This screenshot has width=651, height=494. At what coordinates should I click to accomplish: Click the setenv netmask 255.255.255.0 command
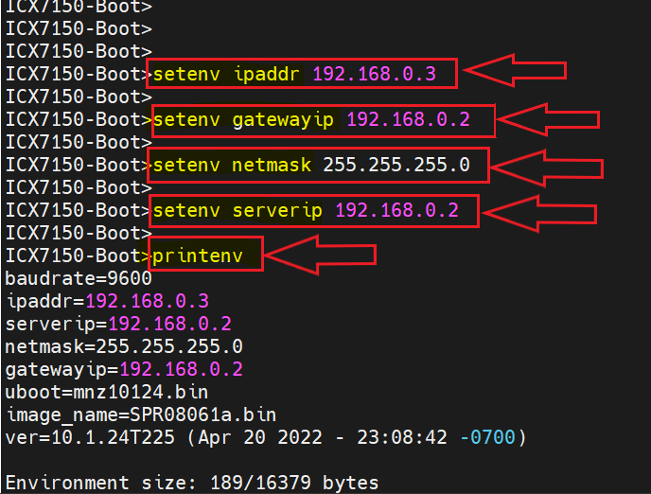(318, 165)
